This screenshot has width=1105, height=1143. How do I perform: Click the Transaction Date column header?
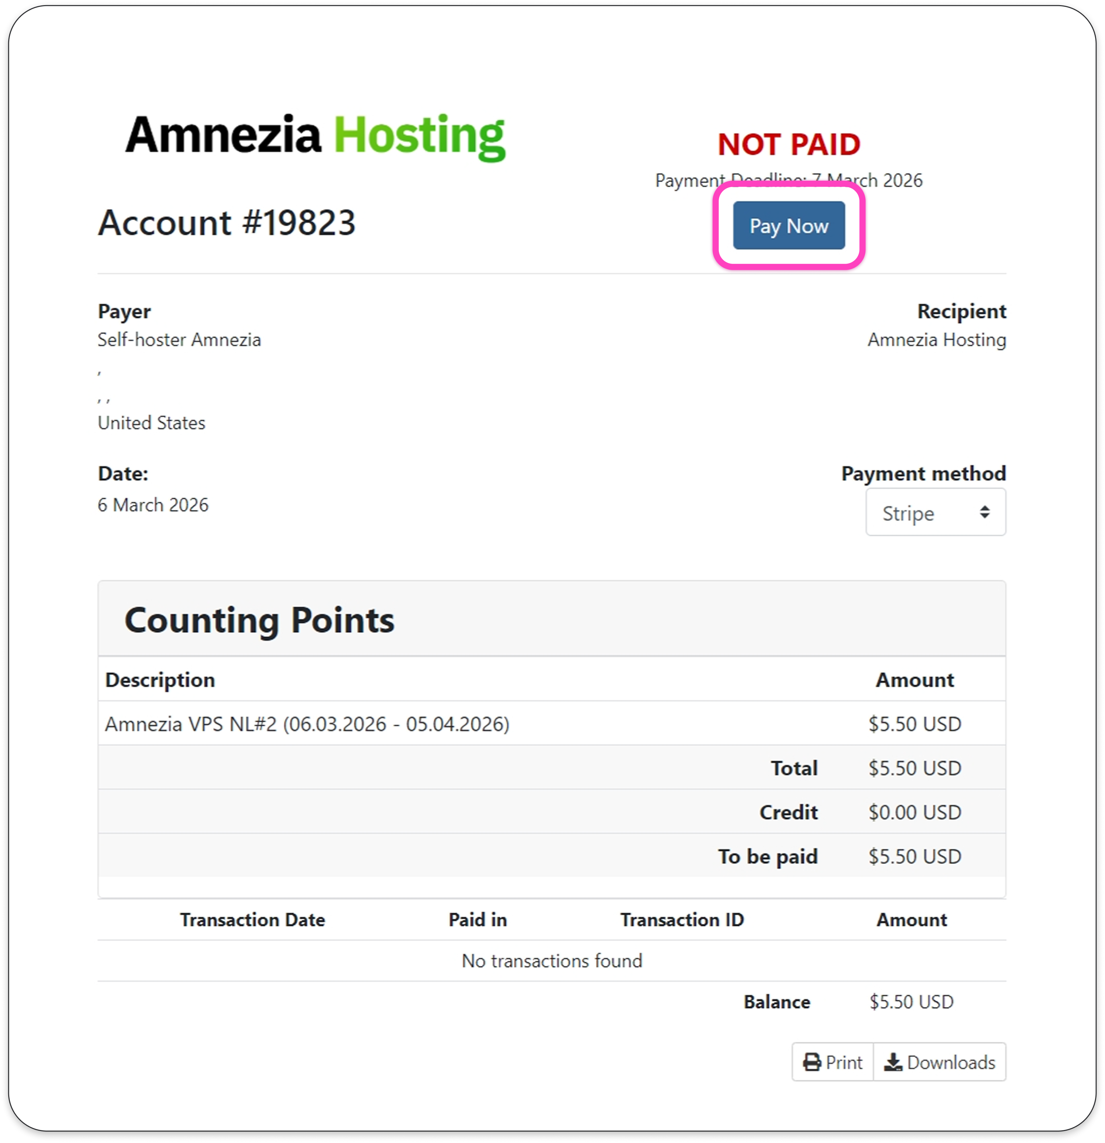click(x=252, y=920)
